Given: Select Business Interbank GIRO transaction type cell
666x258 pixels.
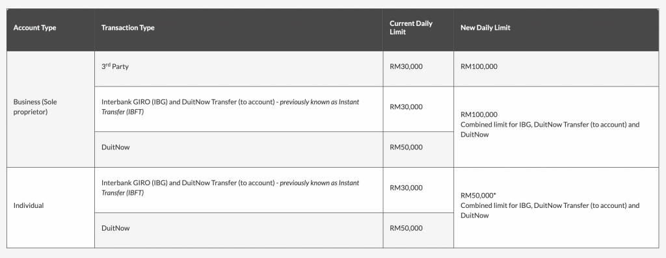Looking at the screenshot, I should tap(239, 109).
